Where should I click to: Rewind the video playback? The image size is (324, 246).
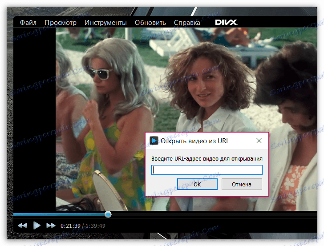22,226
